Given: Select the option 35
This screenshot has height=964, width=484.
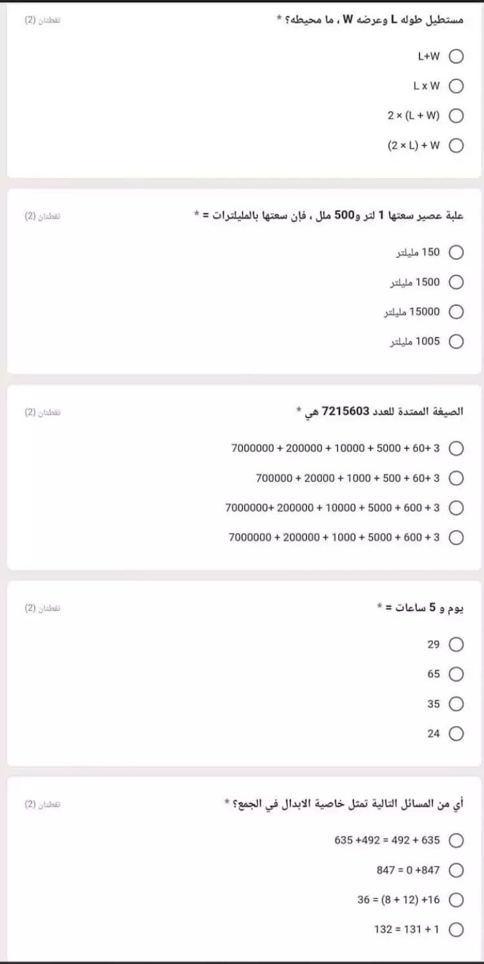Looking at the screenshot, I should coord(456,704).
